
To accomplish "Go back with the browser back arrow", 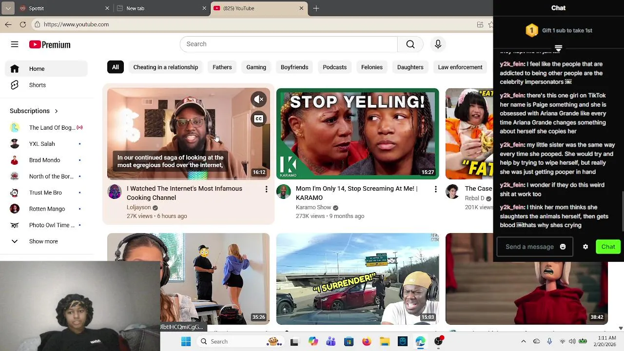I will 8,24.
